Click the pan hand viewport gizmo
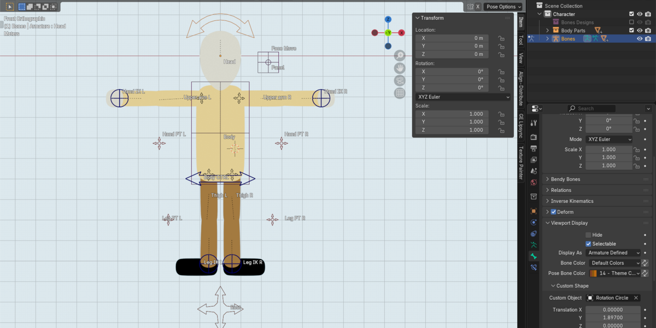 400,68
